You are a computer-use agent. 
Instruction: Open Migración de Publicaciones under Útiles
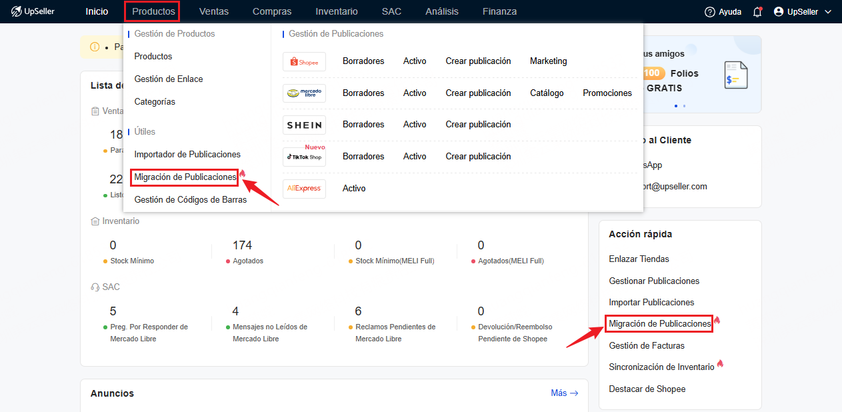click(x=185, y=177)
